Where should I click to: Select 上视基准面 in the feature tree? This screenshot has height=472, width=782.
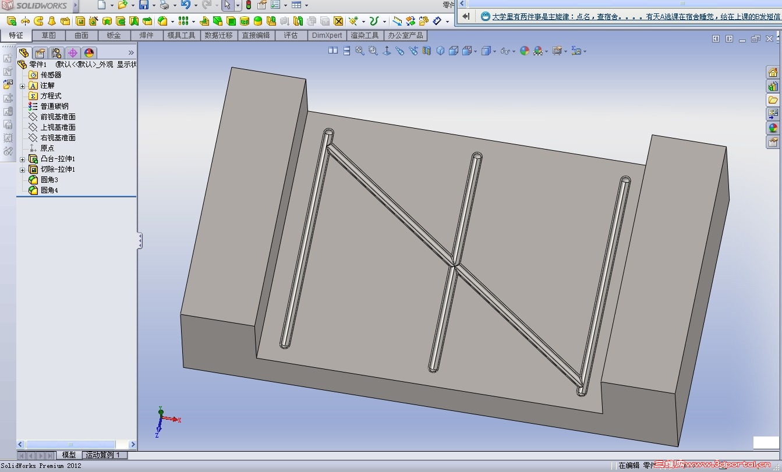58,127
